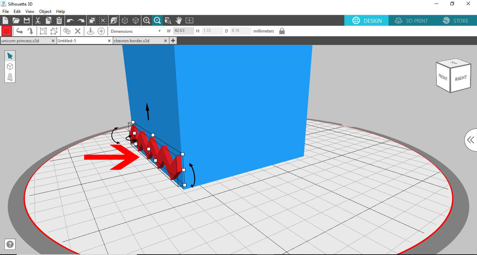Paste from clipboard icon
This screenshot has width=477, height=255.
coord(59,20)
